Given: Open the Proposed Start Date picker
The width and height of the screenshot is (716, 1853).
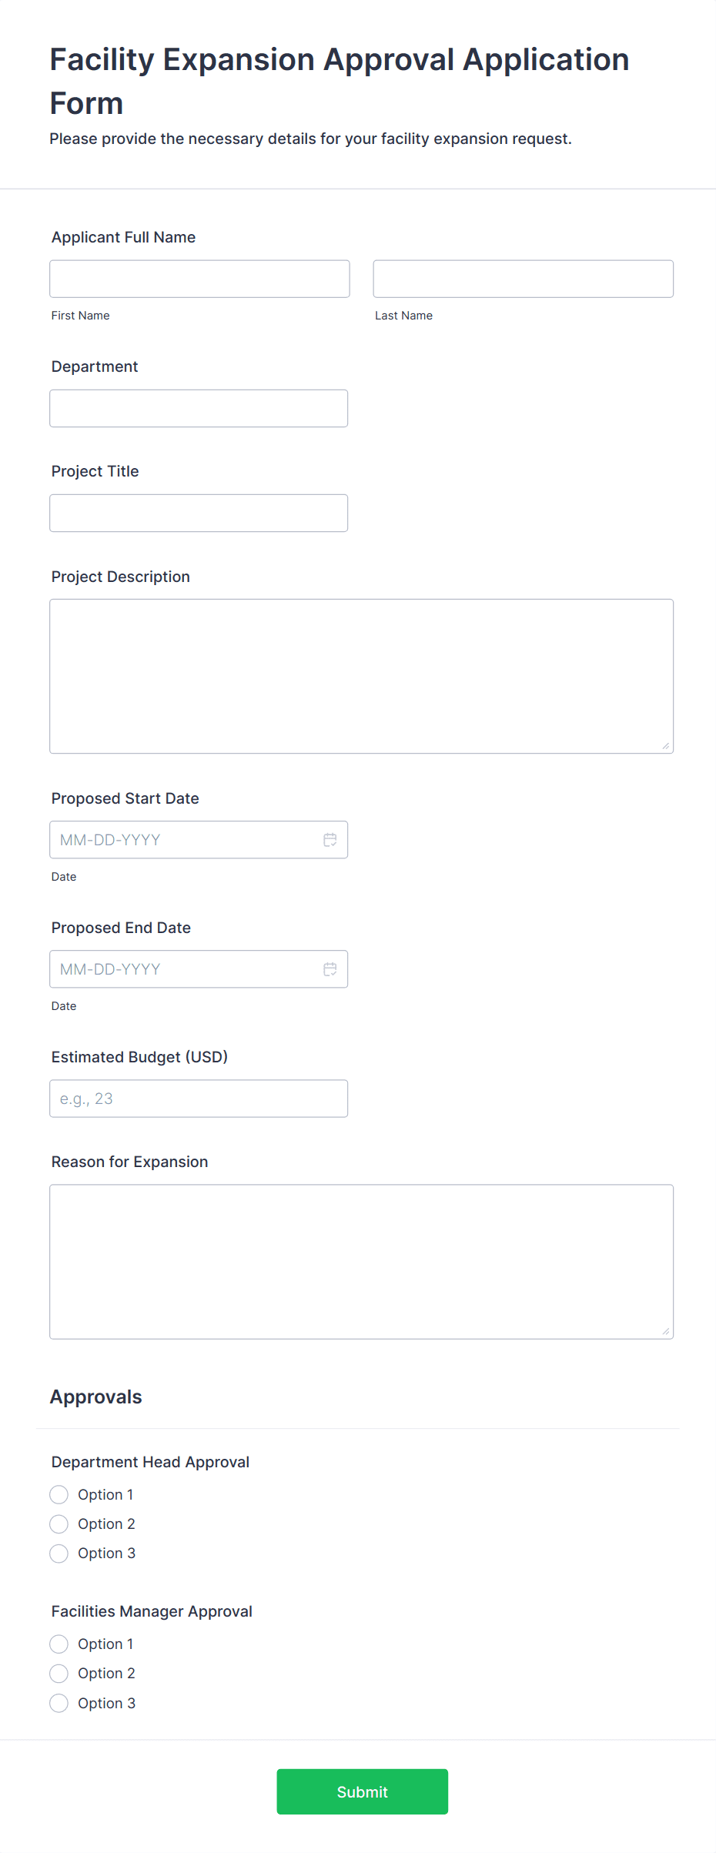Looking at the screenshot, I should [177, 840].
